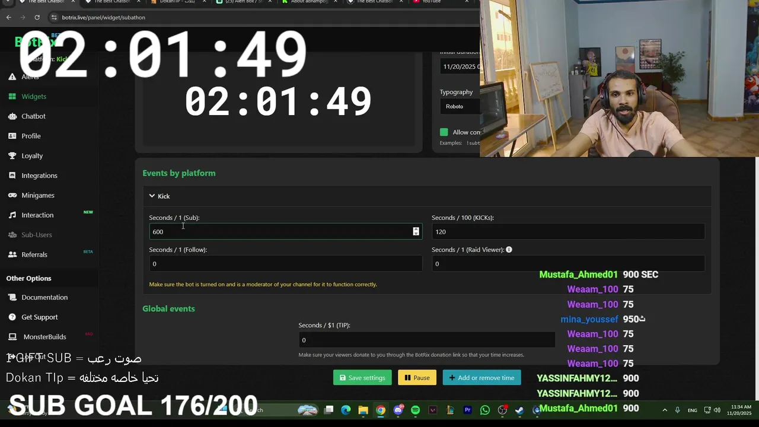Open the taskbar clock and date
Image resolution: width=759 pixels, height=427 pixels.
click(x=739, y=410)
